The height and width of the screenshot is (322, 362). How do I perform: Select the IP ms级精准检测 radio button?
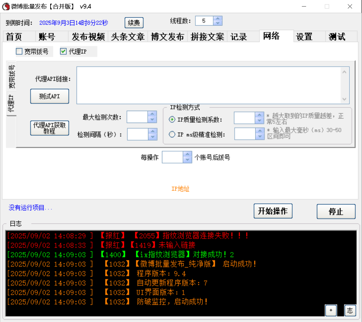172,134
